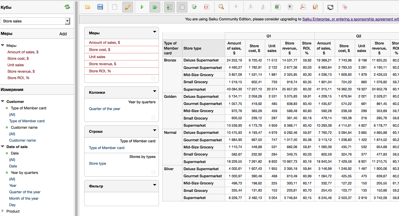Click the Add link next to Меры
The height and width of the screenshot is (216, 399).
[x=63, y=34]
